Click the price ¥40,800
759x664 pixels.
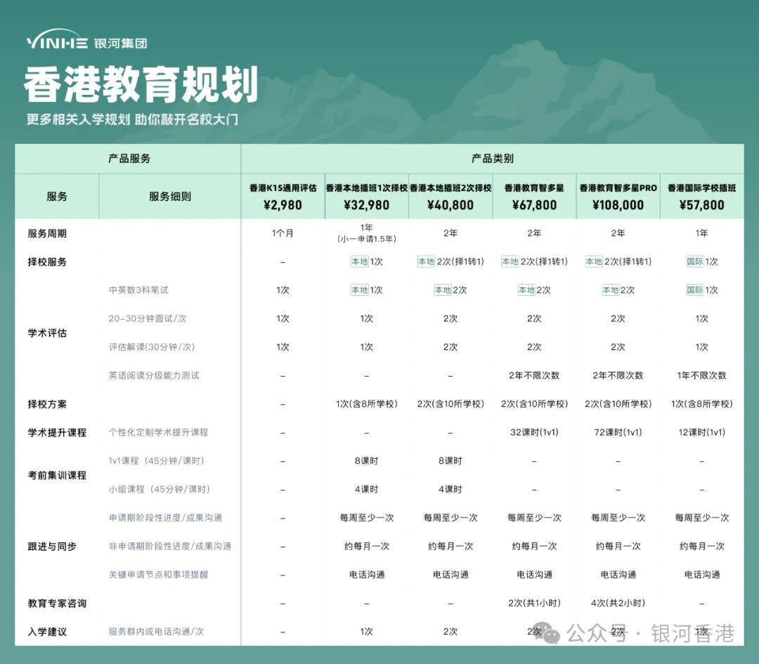click(450, 205)
